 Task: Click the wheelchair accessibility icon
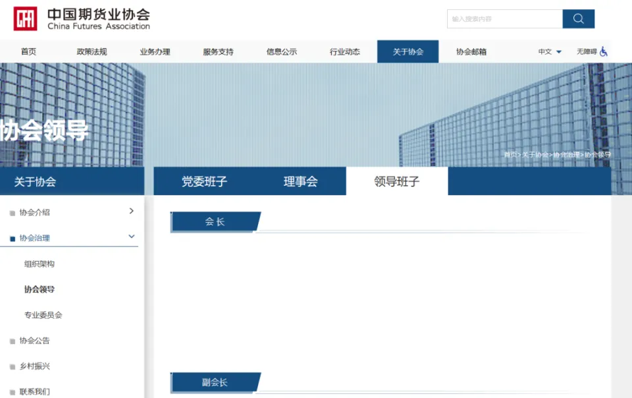tap(603, 51)
